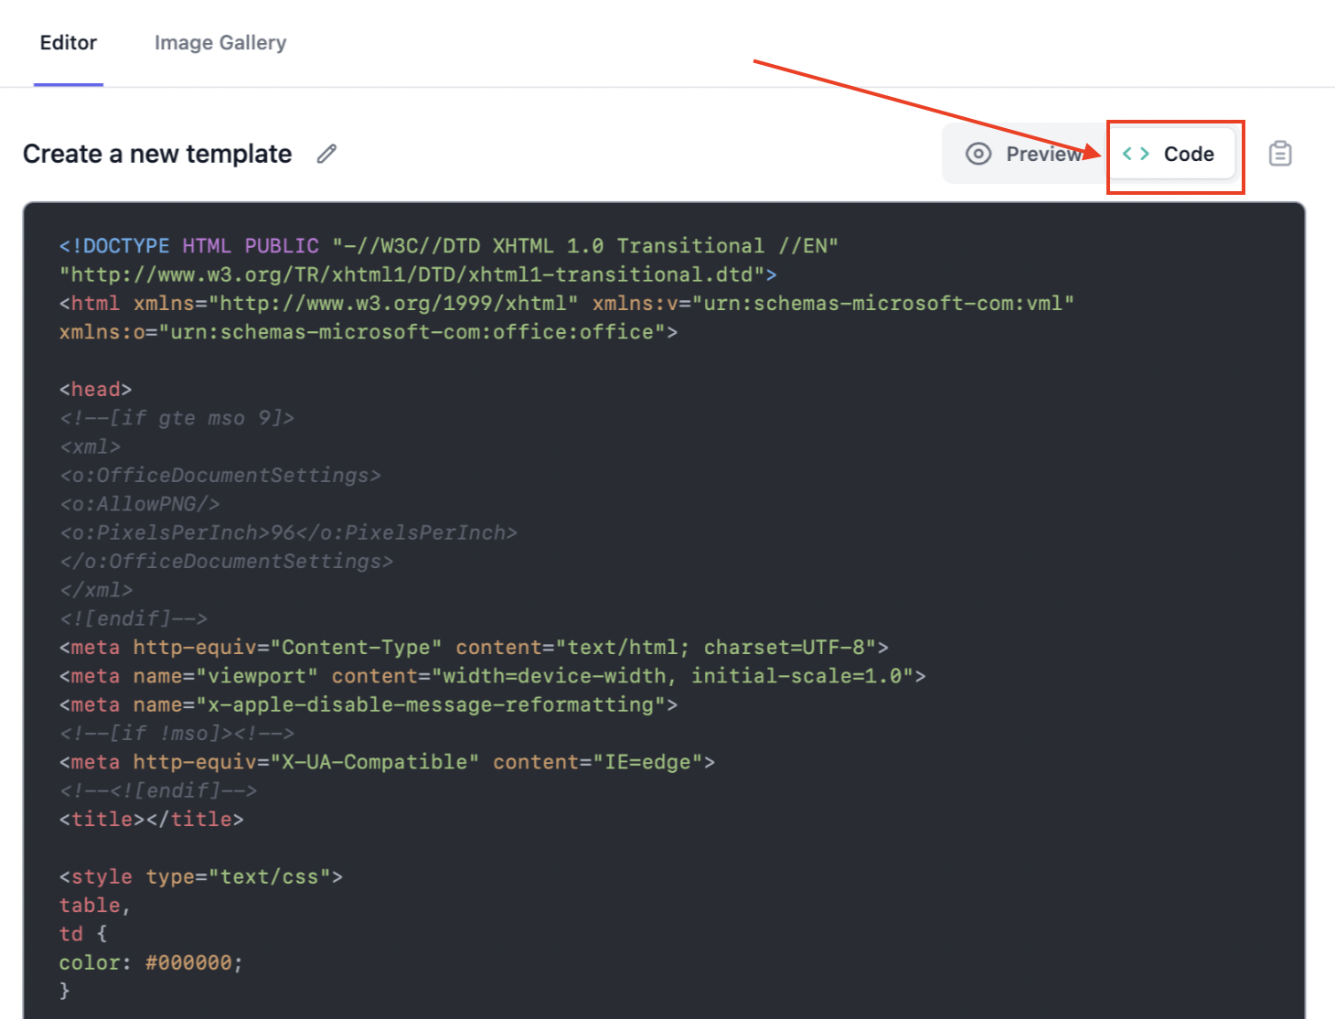Click the <!DOCTYPE HTML PUBLIC line
This screenshot has width=1335, height=1019.
click(449, 246)
